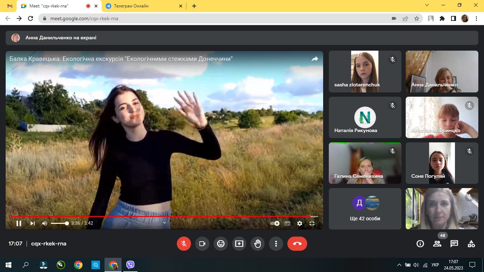Leave the call with red button
Image resolution: width=484 pixels, height=272 pixels.
(297, 244)
